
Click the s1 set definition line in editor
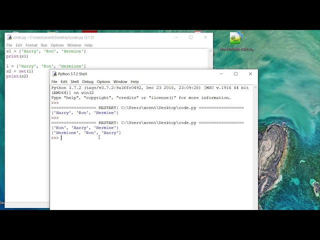(46, 51)
